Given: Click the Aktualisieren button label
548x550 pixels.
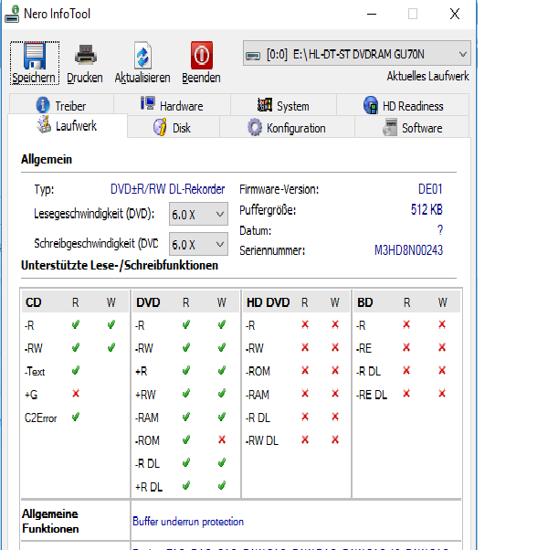Looking at the screenshot, I should click(142, 78).
